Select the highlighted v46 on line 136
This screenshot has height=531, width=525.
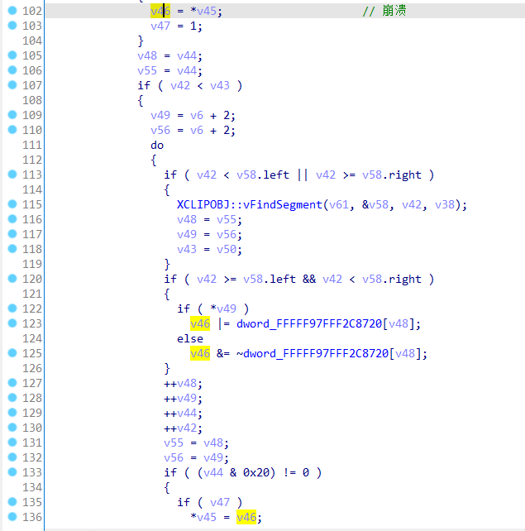246,517
